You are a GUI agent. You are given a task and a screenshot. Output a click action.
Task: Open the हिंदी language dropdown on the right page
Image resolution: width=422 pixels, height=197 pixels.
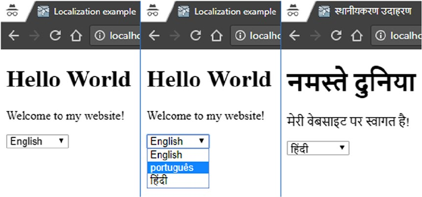(318, 148)
